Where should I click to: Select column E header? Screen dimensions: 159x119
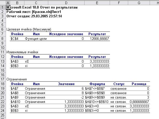[97, 2]
